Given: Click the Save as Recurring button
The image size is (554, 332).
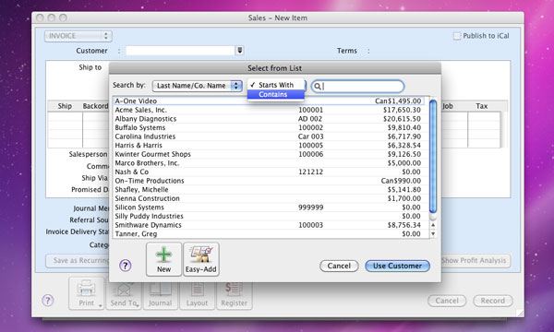Looking at the screenshot, I should point(78,260).
